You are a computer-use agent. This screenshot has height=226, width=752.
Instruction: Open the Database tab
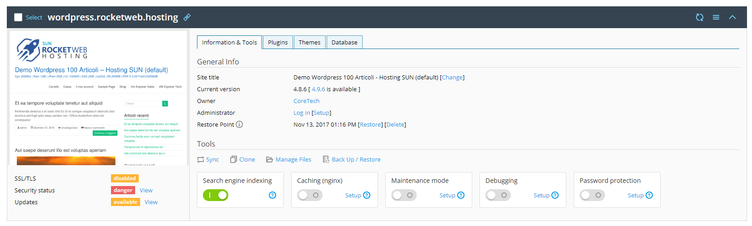(344, 42)
